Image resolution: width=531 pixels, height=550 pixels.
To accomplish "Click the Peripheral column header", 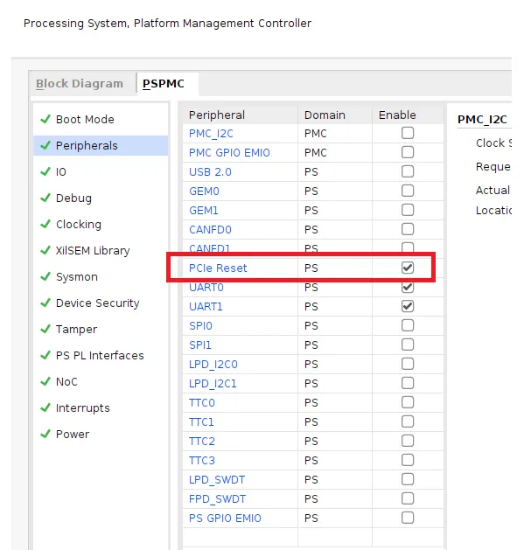I will tap(217, 115).
